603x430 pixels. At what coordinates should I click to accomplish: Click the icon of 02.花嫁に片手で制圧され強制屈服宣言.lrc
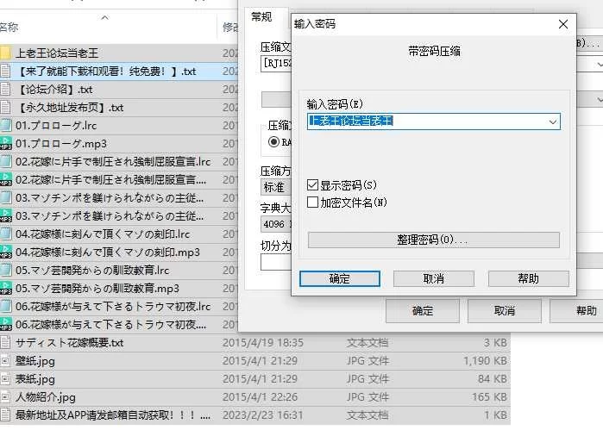point(5,161)
